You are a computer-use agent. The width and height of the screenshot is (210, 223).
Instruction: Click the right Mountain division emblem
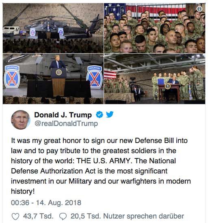94,77
